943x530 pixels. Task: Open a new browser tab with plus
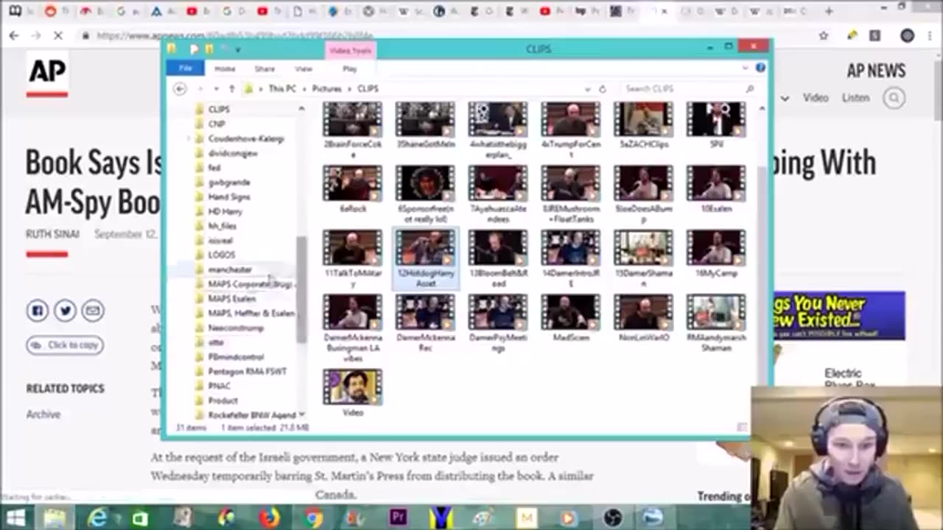(x=829, y=11)
